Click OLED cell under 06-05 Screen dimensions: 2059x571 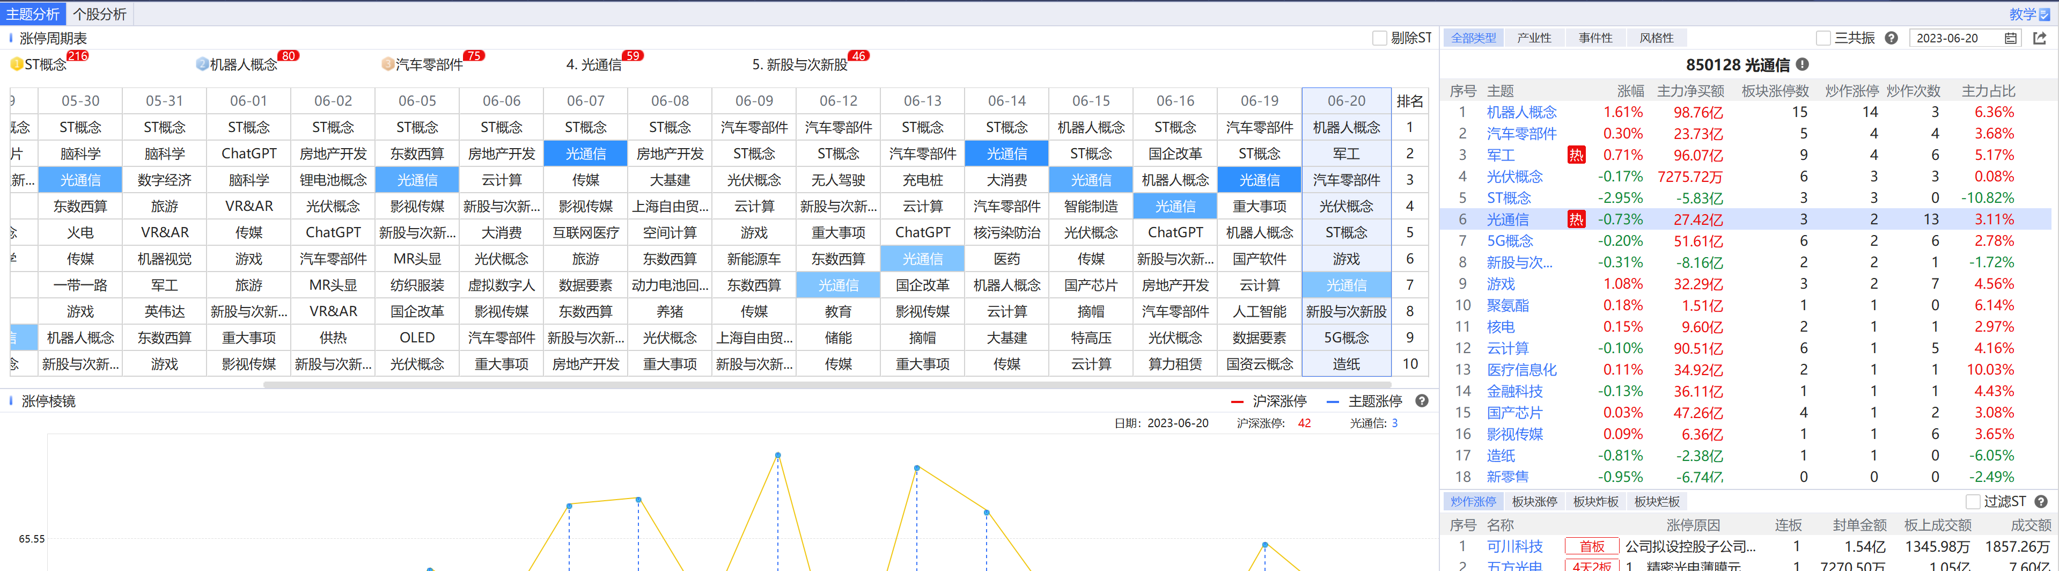click(417, 338)
